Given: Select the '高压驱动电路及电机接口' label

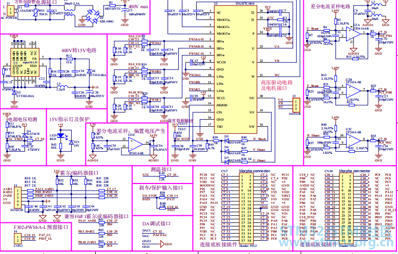Looking at the screenshot, I should click(277, 85).
